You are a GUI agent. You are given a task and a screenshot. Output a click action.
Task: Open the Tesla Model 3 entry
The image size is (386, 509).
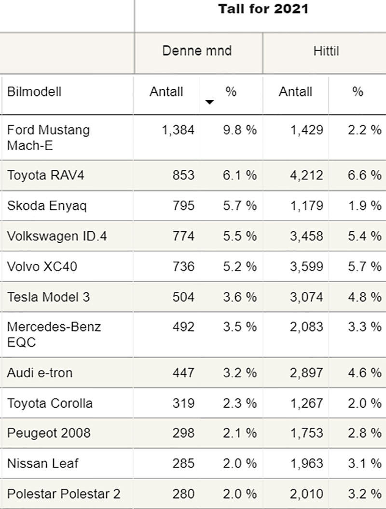48,297
